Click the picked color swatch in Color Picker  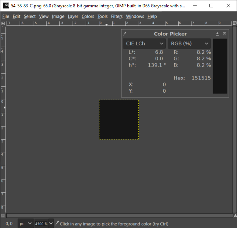[x=220, y=66]
